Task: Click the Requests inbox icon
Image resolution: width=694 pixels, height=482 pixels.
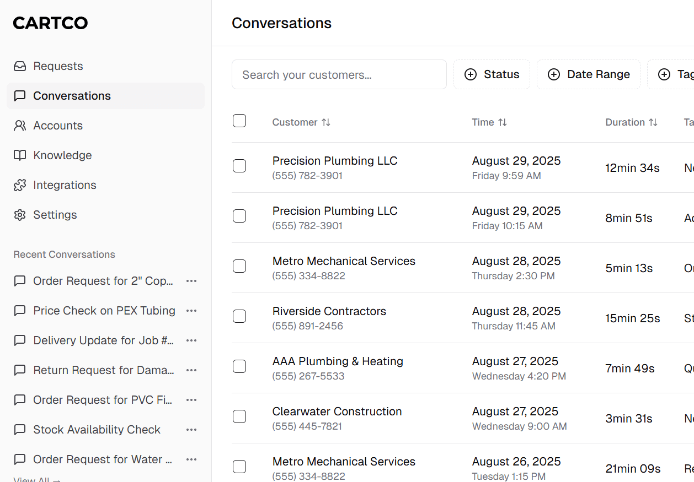Action: [20, 66]
